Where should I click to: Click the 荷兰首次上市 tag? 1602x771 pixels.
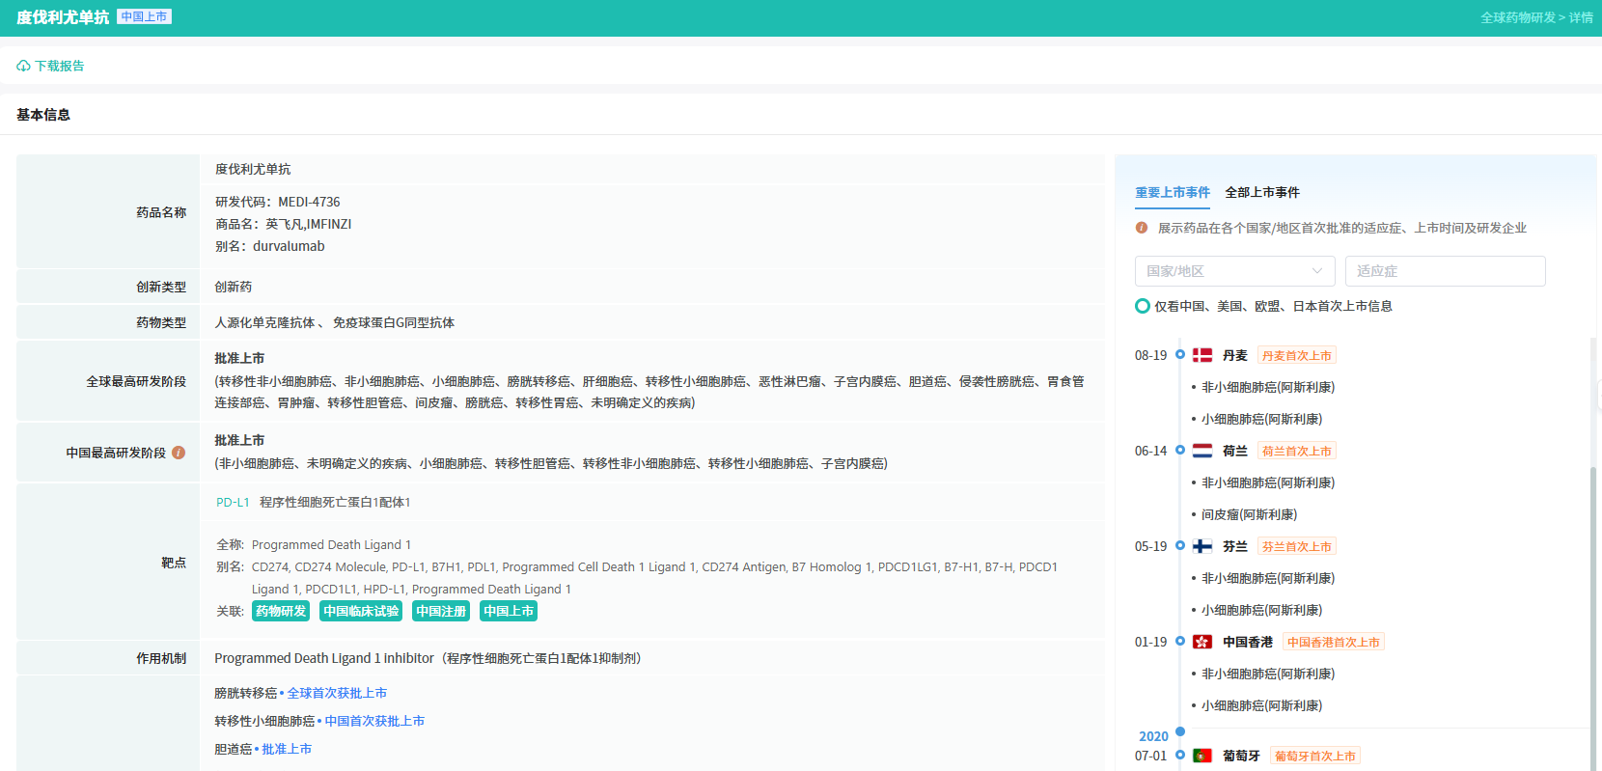[x=1297, y=451]
